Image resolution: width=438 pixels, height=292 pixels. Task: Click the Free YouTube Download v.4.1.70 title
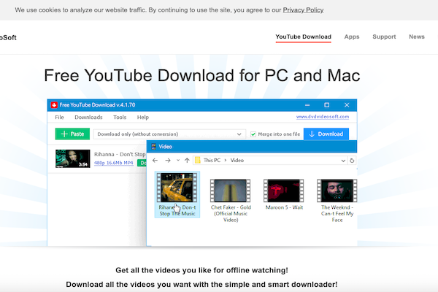tap(97, 105)
